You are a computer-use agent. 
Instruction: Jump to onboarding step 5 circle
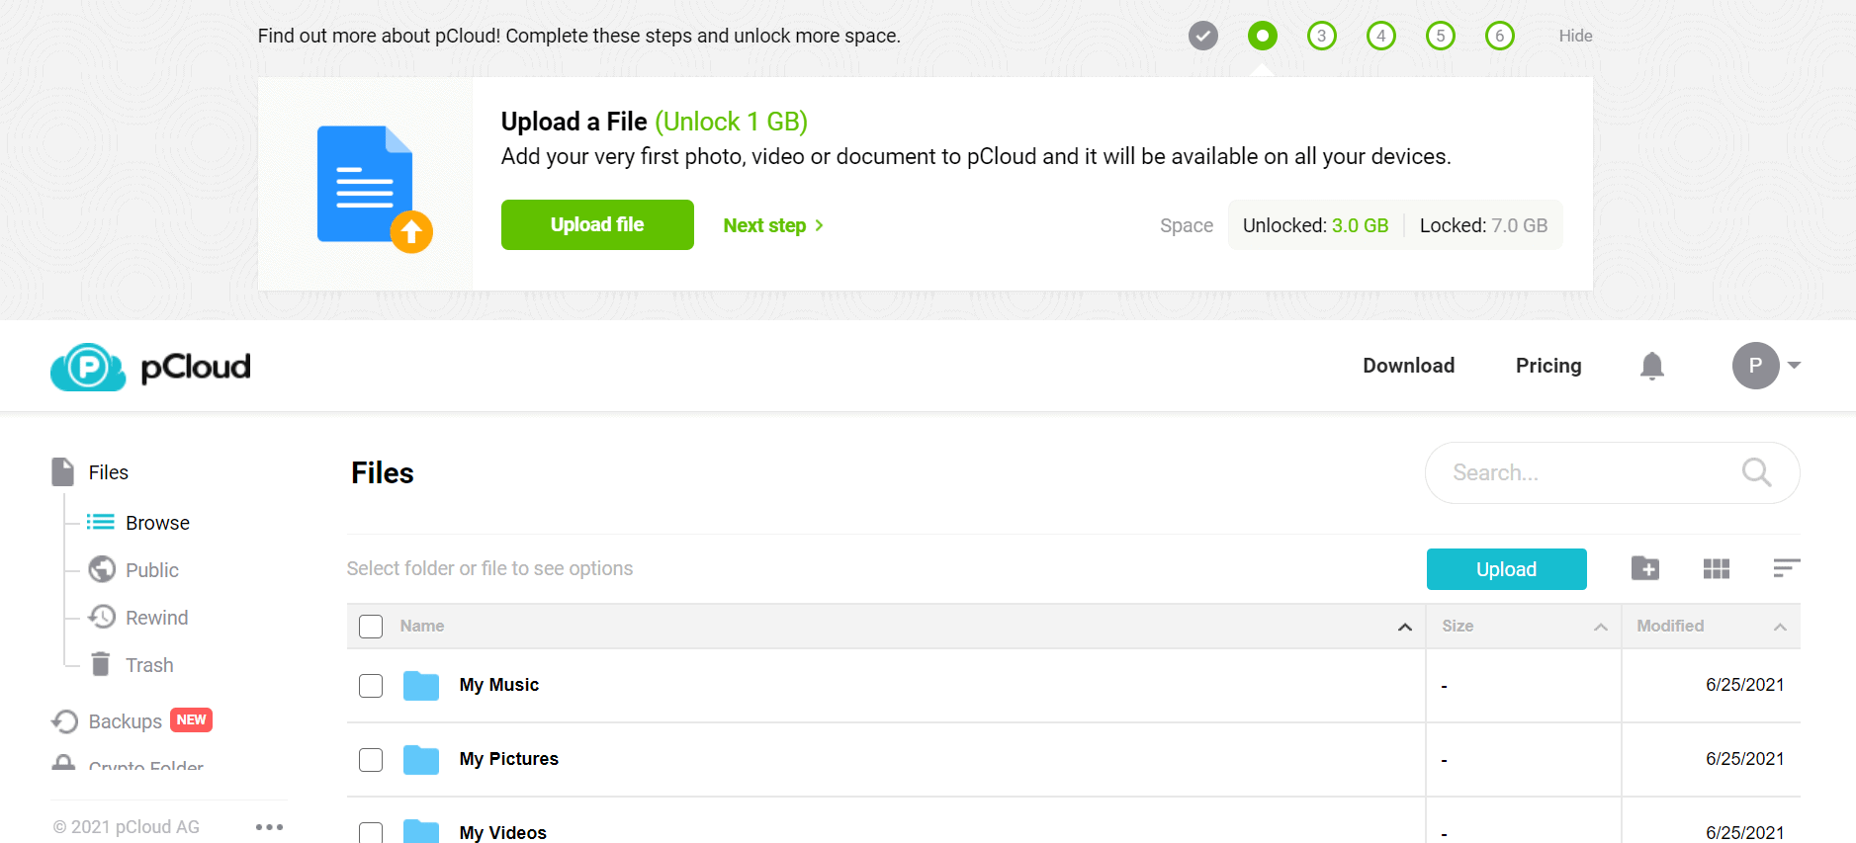coord(1440,36)
